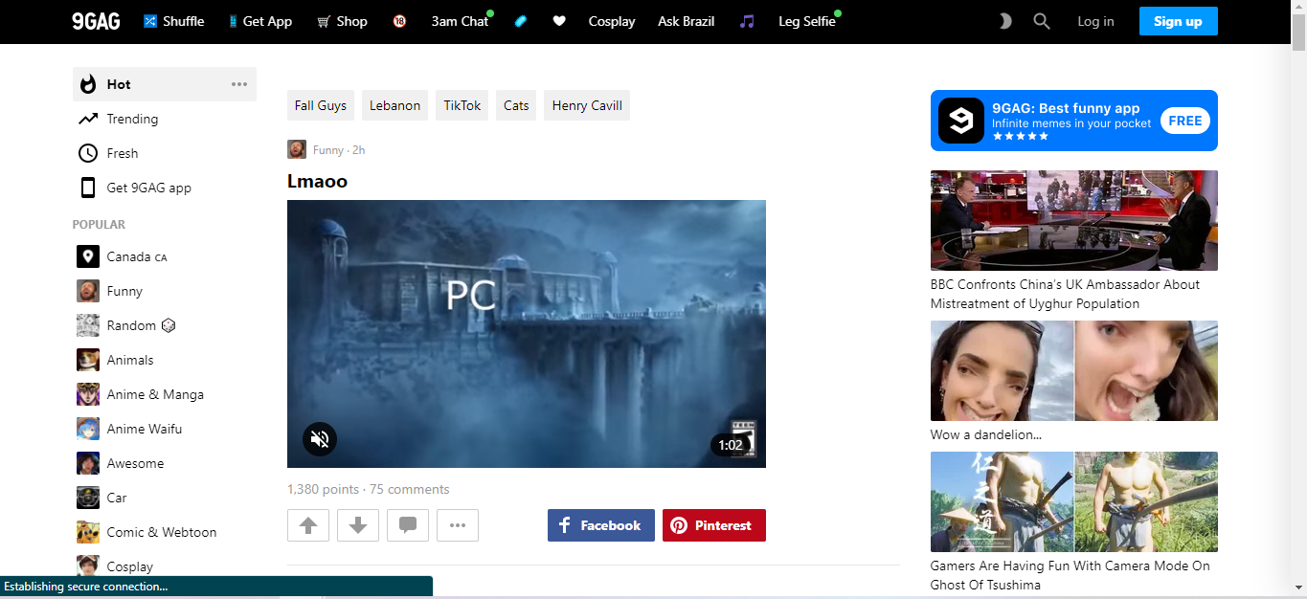Downvote the Lmaoo post
Viewport: 1307px width, 599px height.
(x=358, y=525)
